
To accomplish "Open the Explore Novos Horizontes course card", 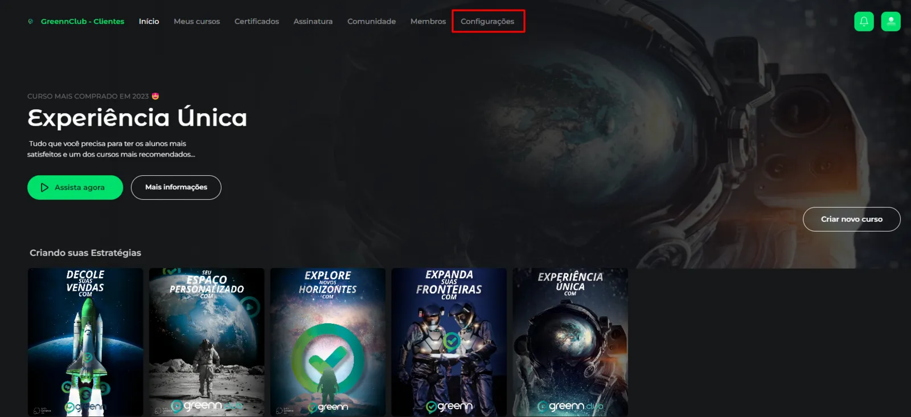I will click(x=328, y=342).
